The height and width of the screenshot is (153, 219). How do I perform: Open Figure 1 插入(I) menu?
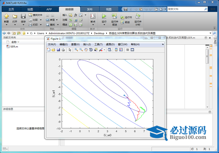click(87, 44)
